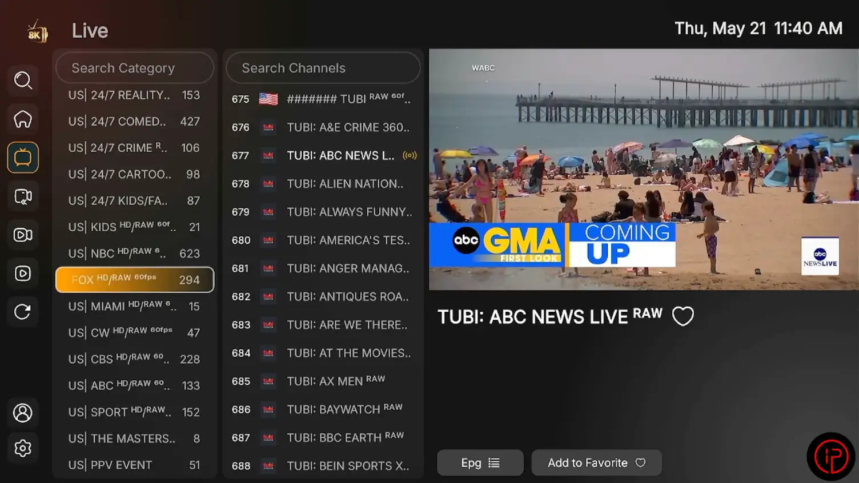Click Tubi logo on channel 686 row
This screenshot has width=859, height=483.
268,409
